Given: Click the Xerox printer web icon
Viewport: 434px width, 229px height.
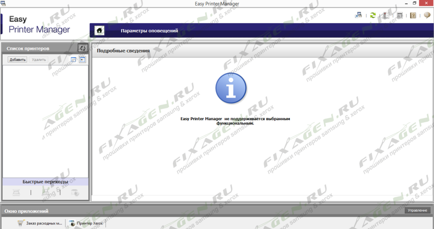Looking at the screenshot, I should [72, 223].
